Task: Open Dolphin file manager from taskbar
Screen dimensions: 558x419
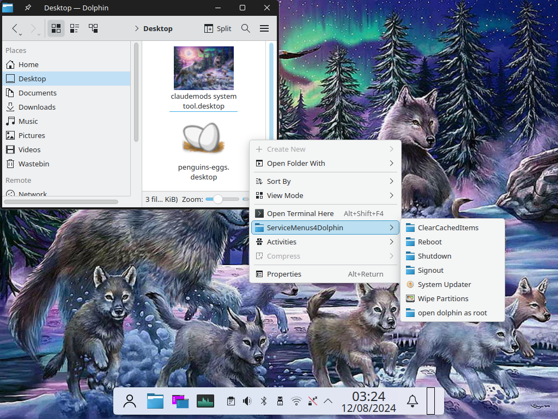Action: [155, 401]
